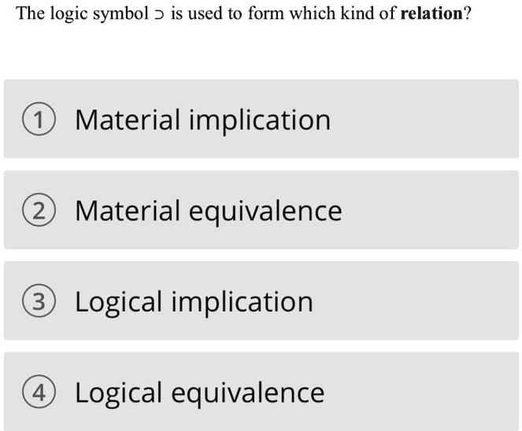Click the word equivalence in second option
The height and width of the screenshot is (431, 522).
click(265, 212)
